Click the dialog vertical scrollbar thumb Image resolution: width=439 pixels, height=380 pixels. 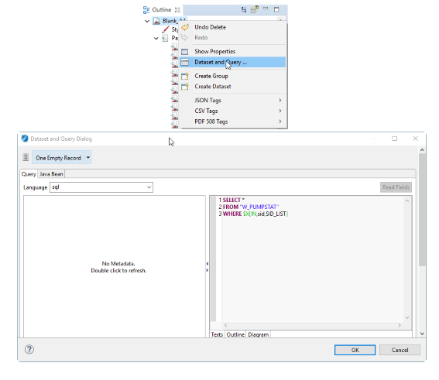(x=422, y=209)
